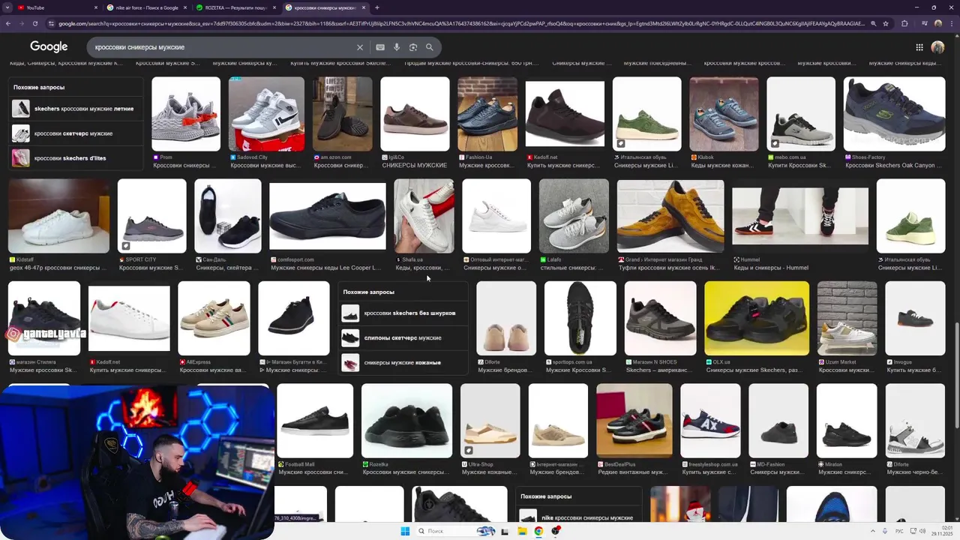960x540 pixels.
Task: Reload the page with the refresh icon
Action: click(x=37, y=23)
